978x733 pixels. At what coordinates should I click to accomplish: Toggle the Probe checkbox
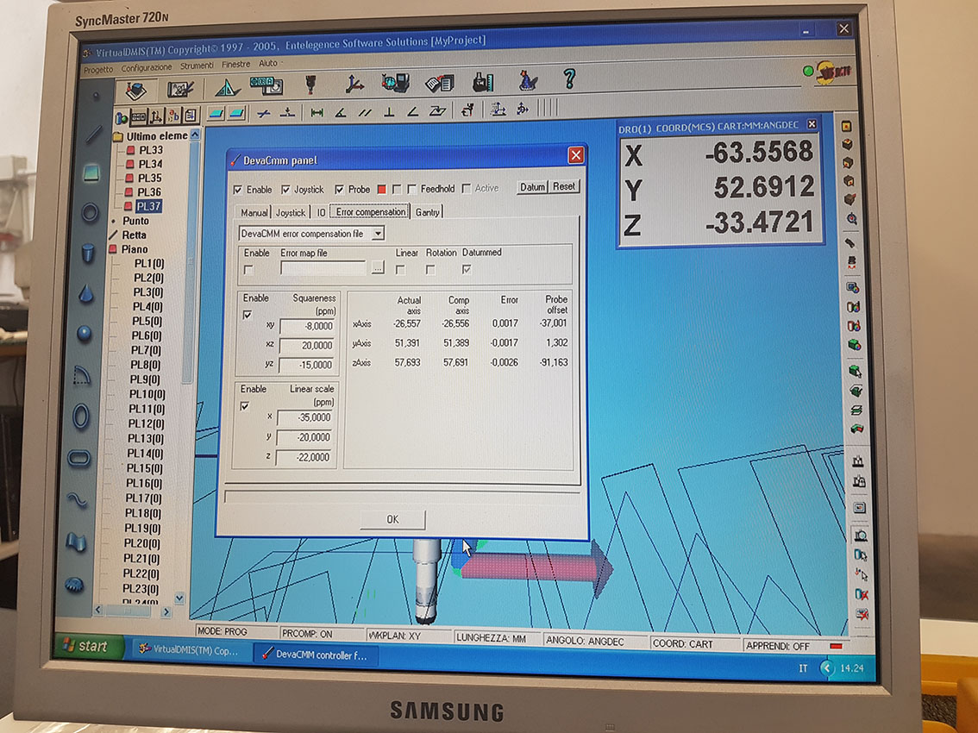(x=339, y=189)
